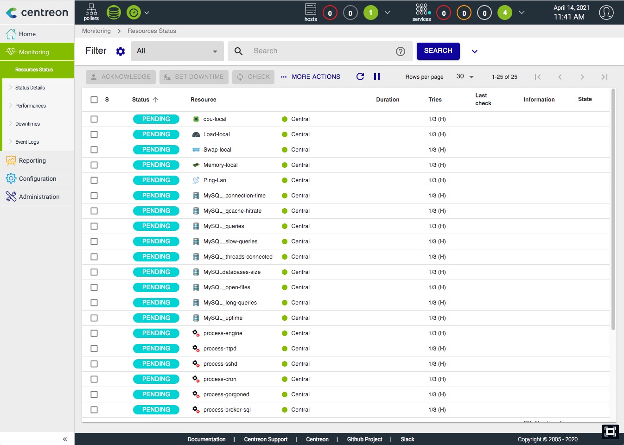Select the cpu-local row checkbox
Image resolution: width=624 pixels, height=445 pixels.
click(94, 119)
